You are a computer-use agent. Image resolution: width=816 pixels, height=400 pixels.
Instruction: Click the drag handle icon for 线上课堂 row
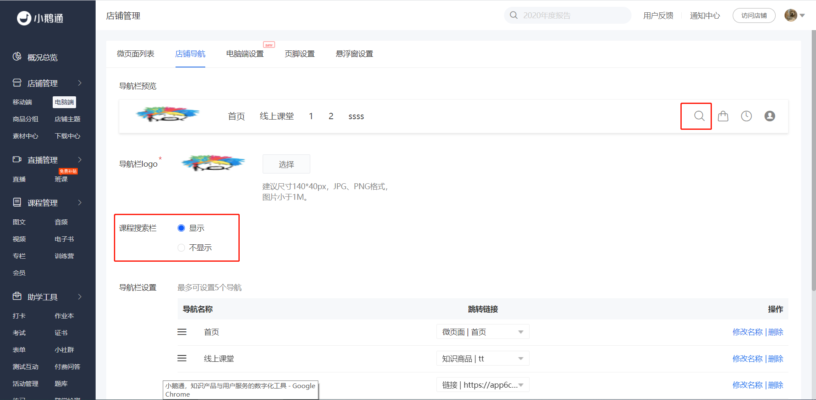[x=182, y=358]
